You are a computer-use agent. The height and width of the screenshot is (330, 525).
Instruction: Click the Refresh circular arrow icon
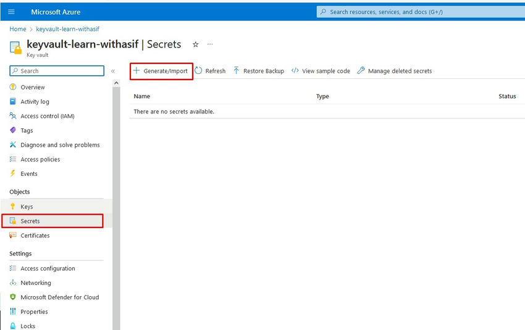pos(198,70)
